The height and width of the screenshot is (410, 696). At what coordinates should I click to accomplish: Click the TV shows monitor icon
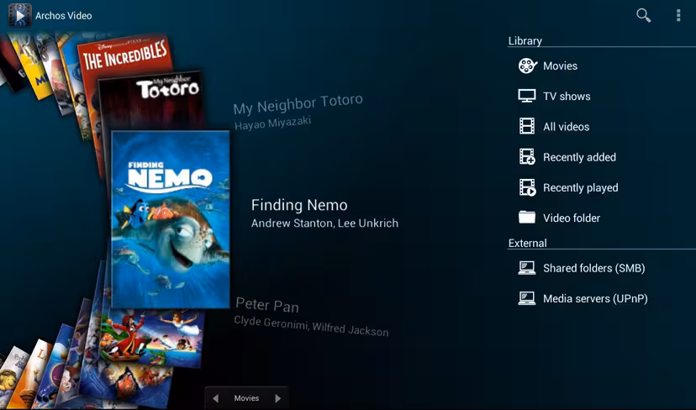(x=527, y=96)
